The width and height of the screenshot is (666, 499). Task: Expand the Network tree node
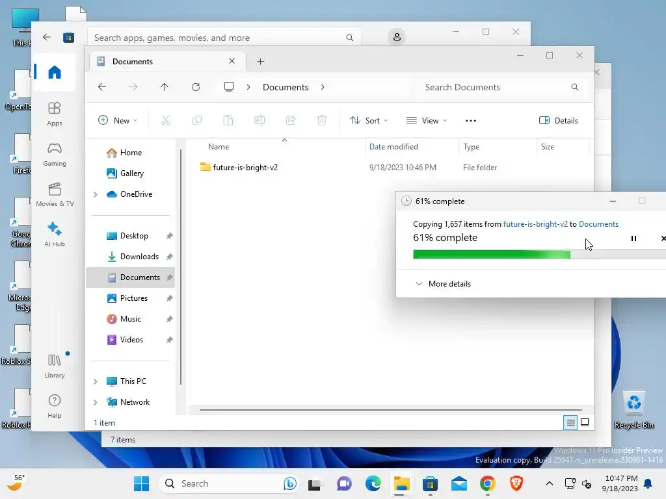(x=96, y=402)
